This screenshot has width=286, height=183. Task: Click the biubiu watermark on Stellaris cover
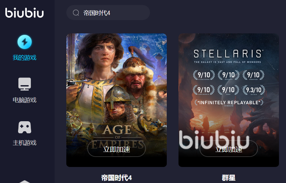[x=214, y=140]
